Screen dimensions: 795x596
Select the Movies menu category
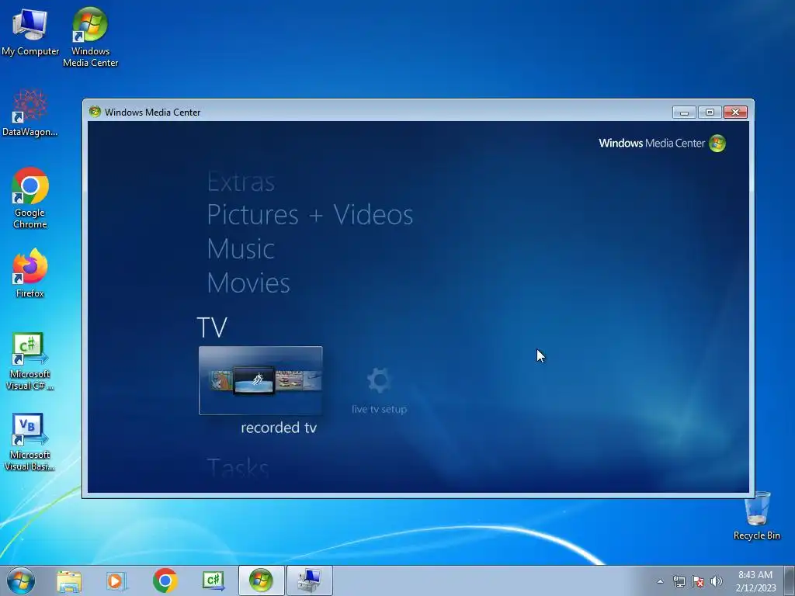(248, 282)
